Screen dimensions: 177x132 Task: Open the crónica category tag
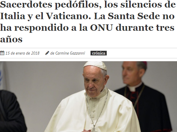(x=99, y=53)
